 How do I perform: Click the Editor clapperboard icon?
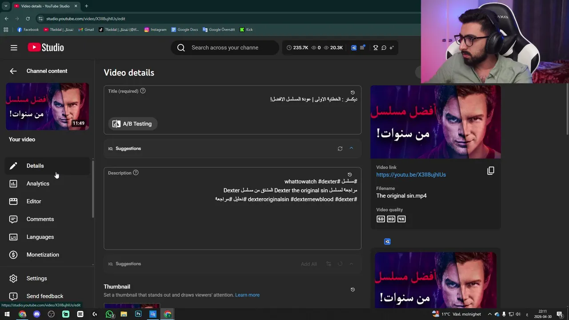(13, 201)
